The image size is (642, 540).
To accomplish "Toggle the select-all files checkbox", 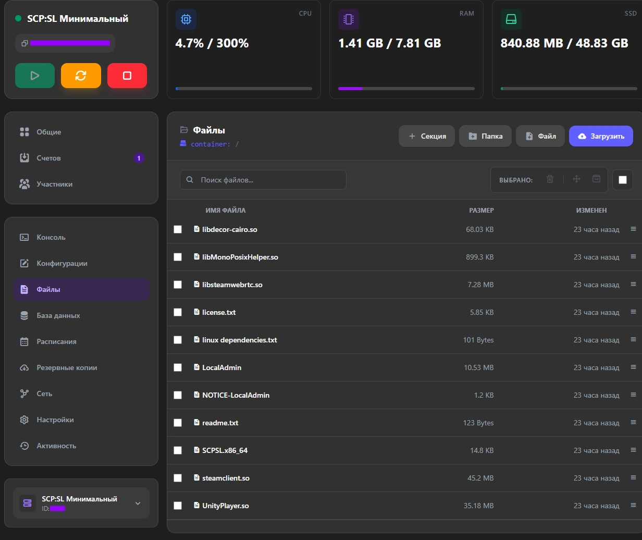I will tap(622, 180).
